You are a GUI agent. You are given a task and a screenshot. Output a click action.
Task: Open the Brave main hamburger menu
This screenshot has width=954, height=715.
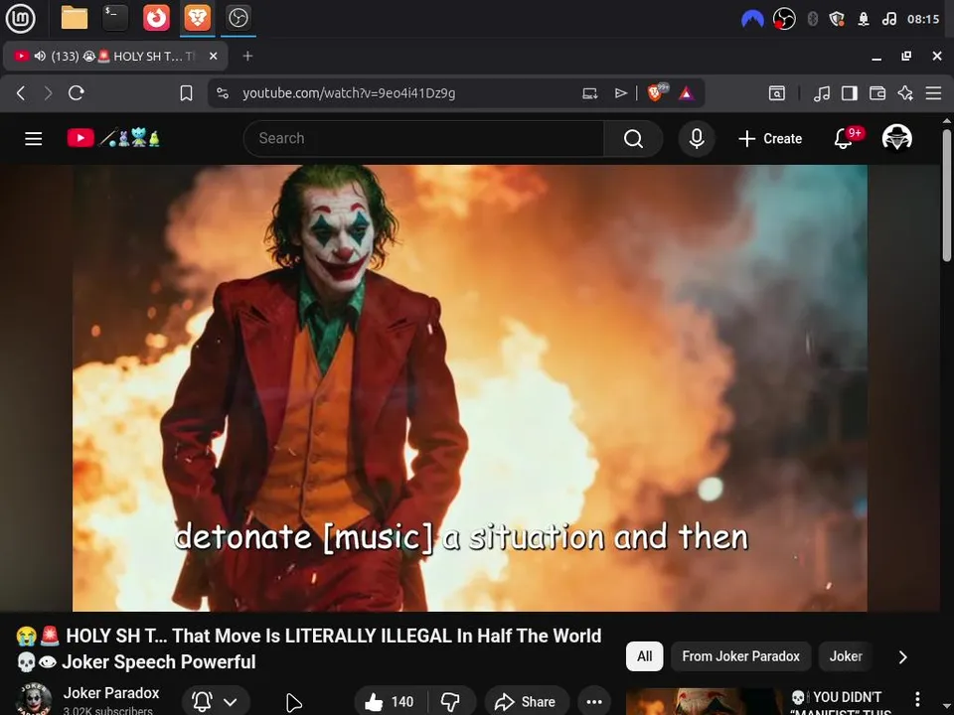[x=933, y=93]
